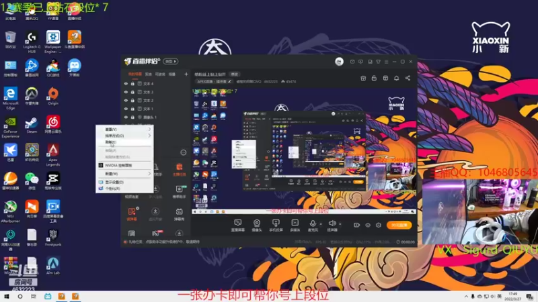The width and height of the screenshot is (538, 302).
Task: Open the Steam desktop shortcut
Action: click(32, 125)
